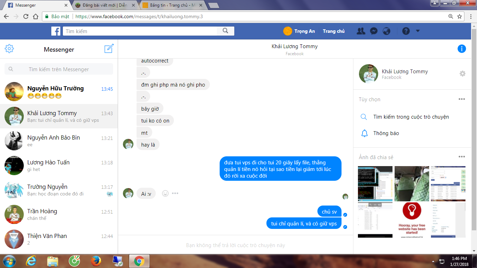Go to Trang chủ

coord(334,31)
